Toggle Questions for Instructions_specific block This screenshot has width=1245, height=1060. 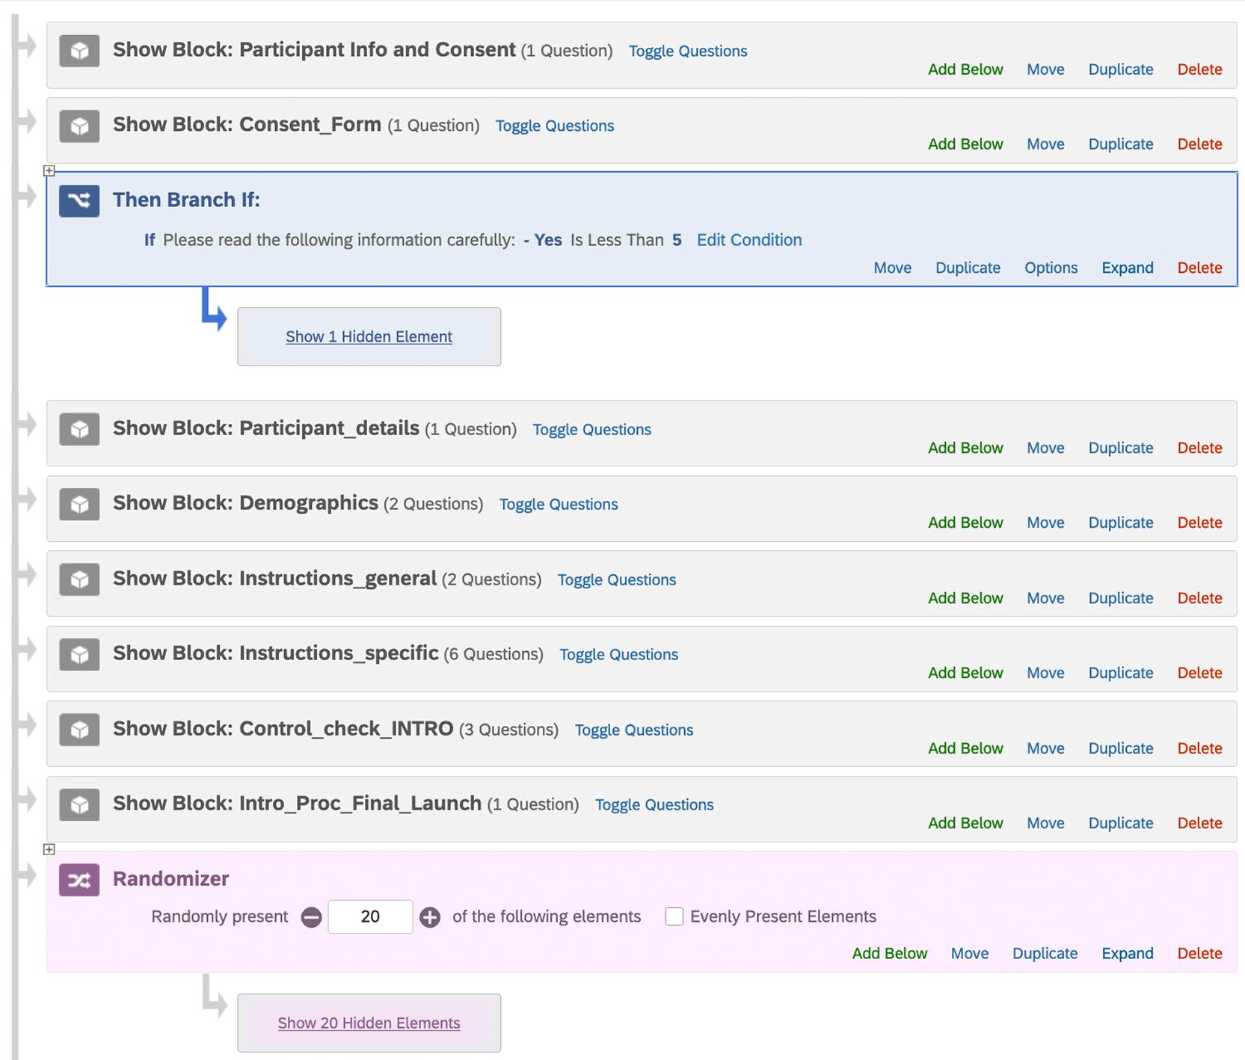click(619, 654)
